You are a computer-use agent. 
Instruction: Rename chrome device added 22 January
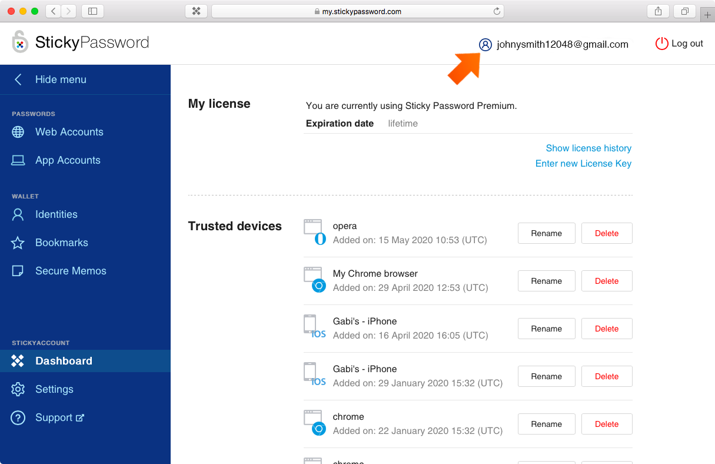547,424
